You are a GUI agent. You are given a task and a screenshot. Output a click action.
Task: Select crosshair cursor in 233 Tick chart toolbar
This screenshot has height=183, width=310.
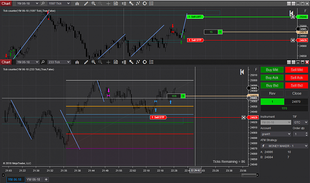[108, 62]
